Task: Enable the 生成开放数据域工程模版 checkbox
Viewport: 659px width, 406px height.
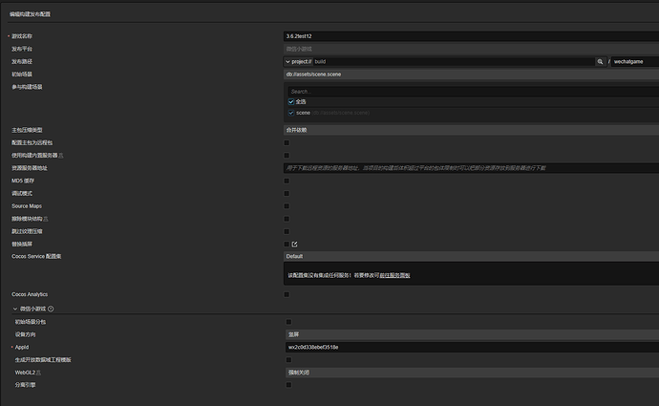Action: (x=288, y=360)
